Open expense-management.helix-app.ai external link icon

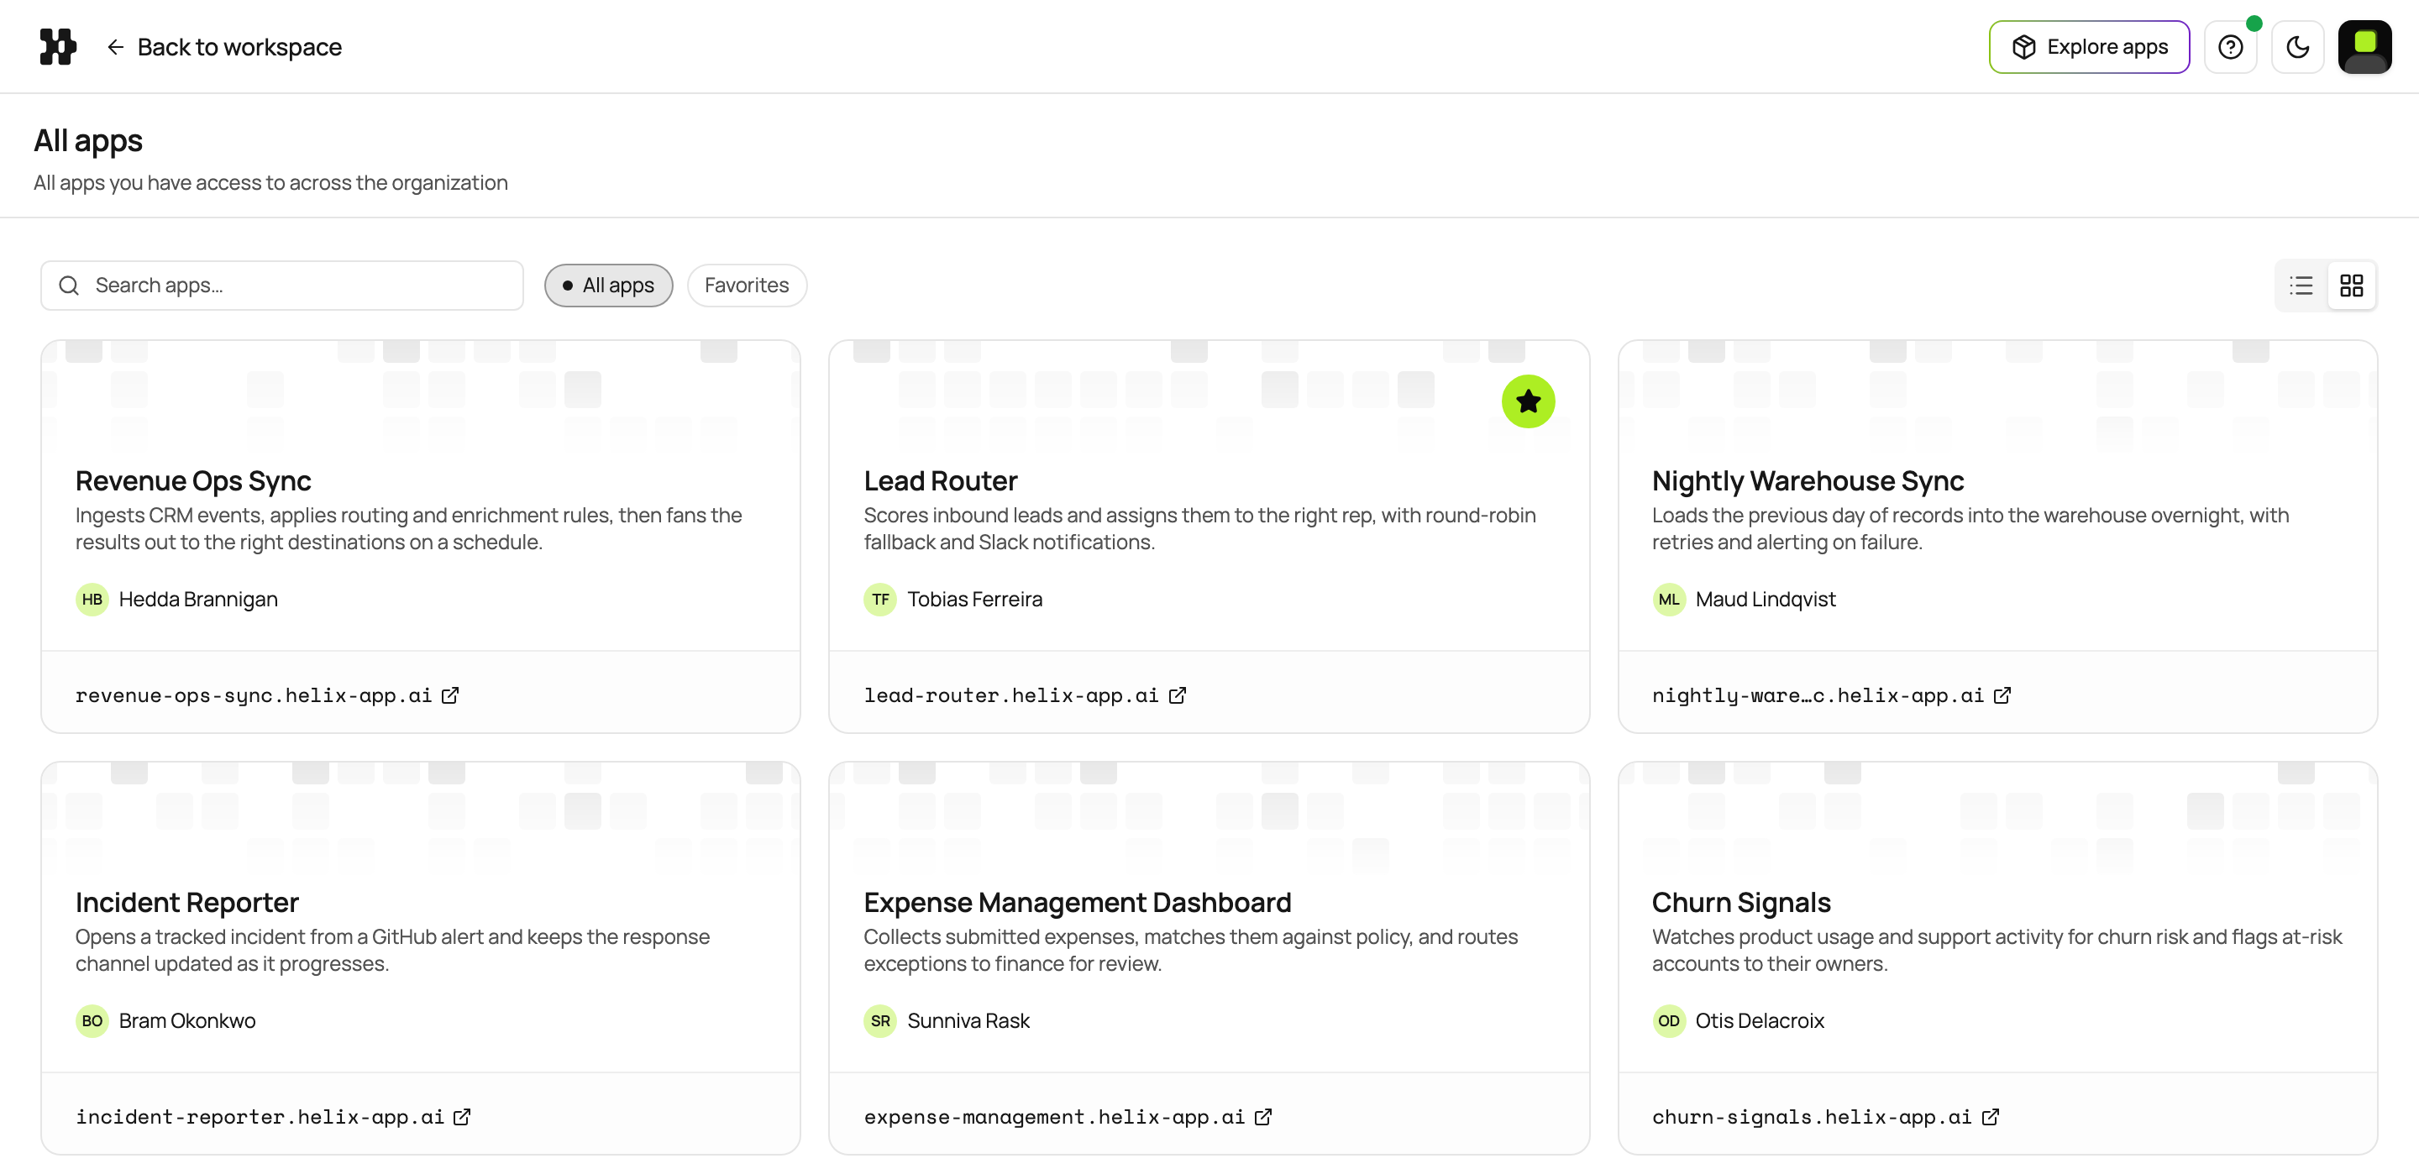(x=1263, y=1118)
